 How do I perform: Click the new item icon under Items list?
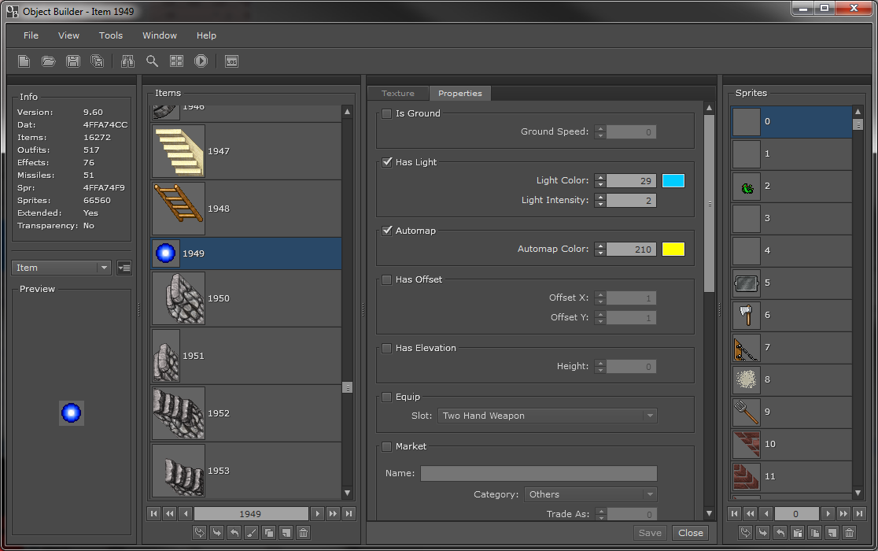pos(286,533)
